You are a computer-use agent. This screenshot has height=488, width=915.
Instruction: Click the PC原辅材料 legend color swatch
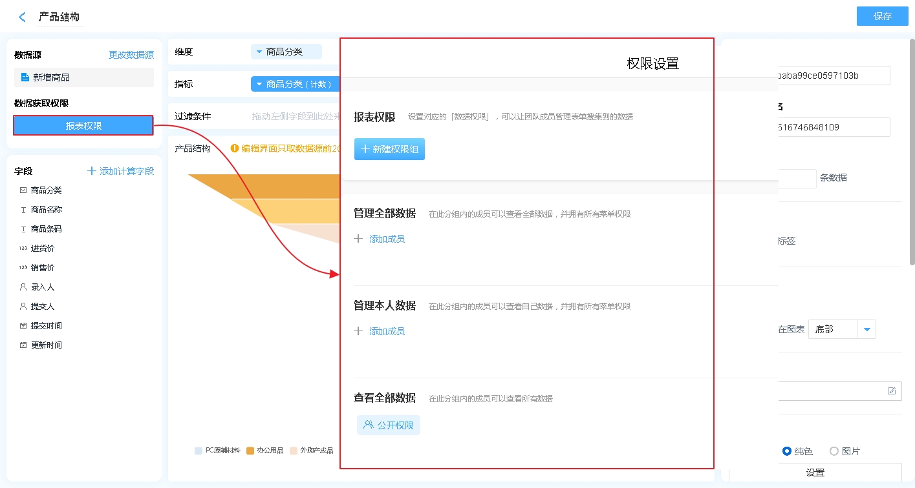199,451
